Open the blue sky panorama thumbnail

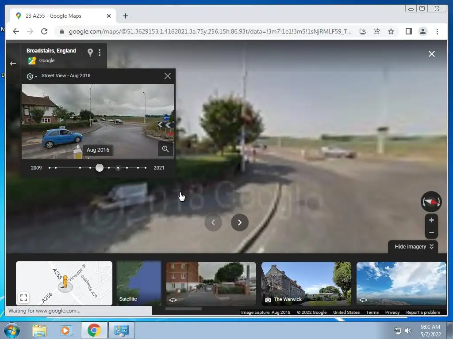point(401,283)
